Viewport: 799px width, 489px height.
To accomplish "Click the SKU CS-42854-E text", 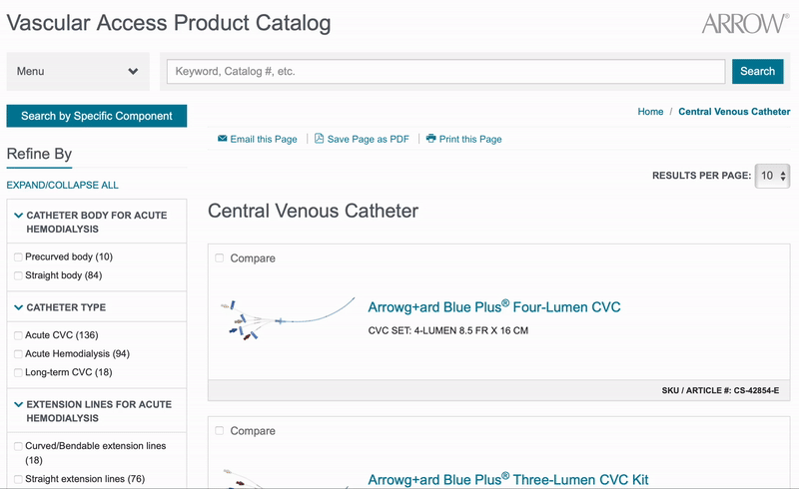I will pos(720,390).
